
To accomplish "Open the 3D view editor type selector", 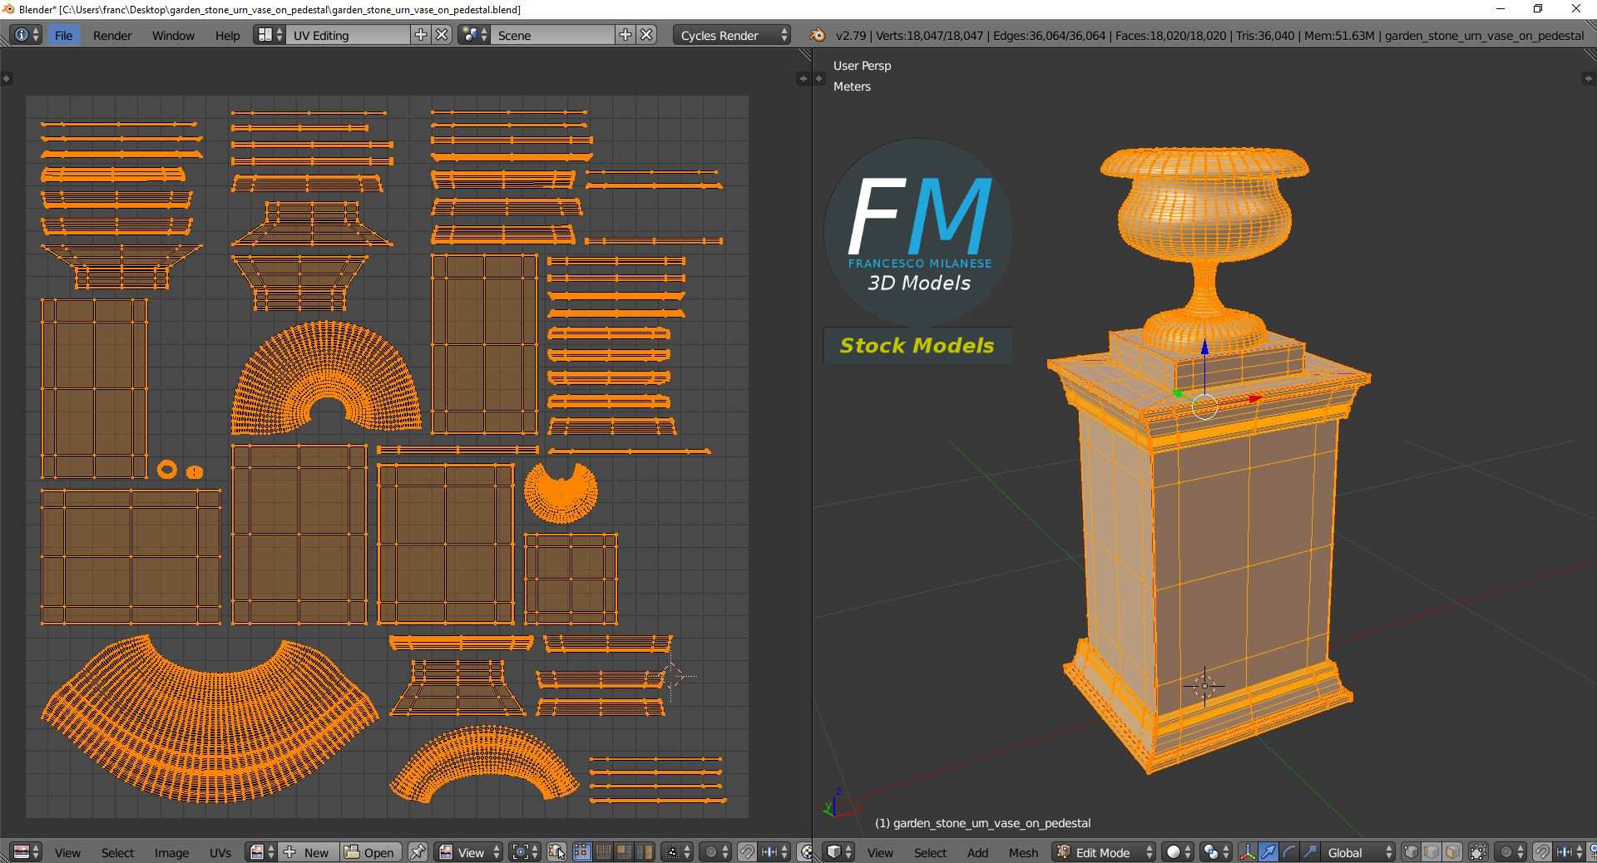I will (838, 852).
